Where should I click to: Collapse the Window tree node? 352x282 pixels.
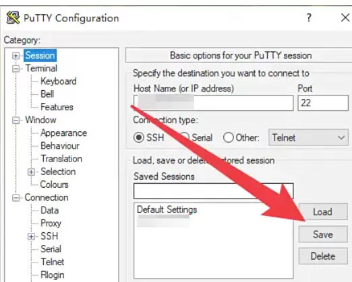click(x=16, y=120)
